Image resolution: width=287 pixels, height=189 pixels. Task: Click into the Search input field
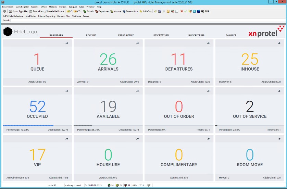tap(137, 21)
